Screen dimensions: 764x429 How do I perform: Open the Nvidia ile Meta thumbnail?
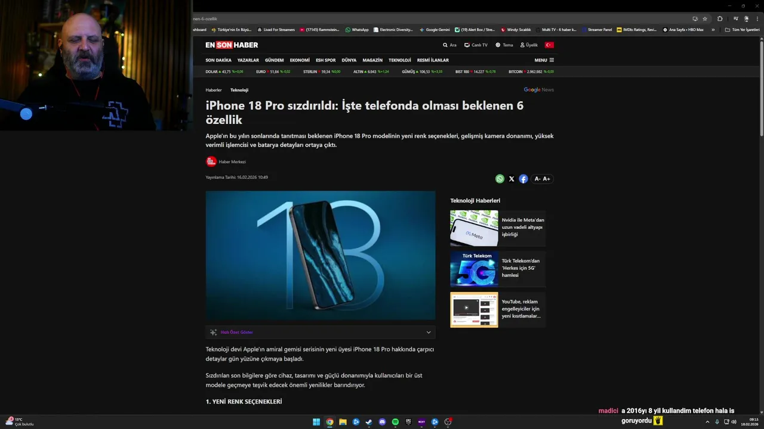(x=474, y=228)
